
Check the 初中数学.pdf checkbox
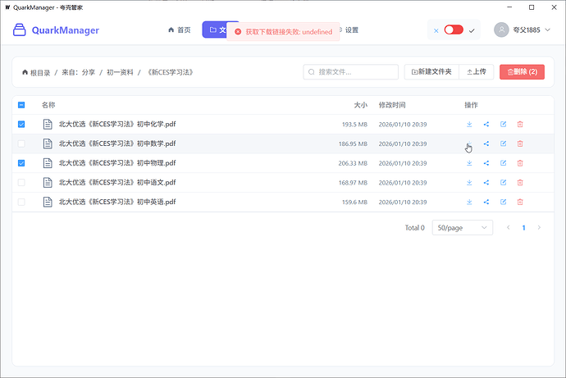pos(21,143)
